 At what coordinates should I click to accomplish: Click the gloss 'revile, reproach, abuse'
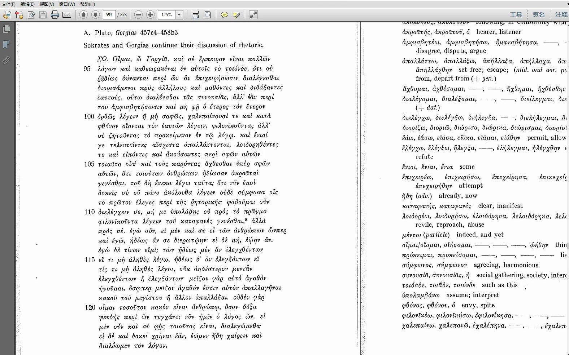(x=450, y=225)
